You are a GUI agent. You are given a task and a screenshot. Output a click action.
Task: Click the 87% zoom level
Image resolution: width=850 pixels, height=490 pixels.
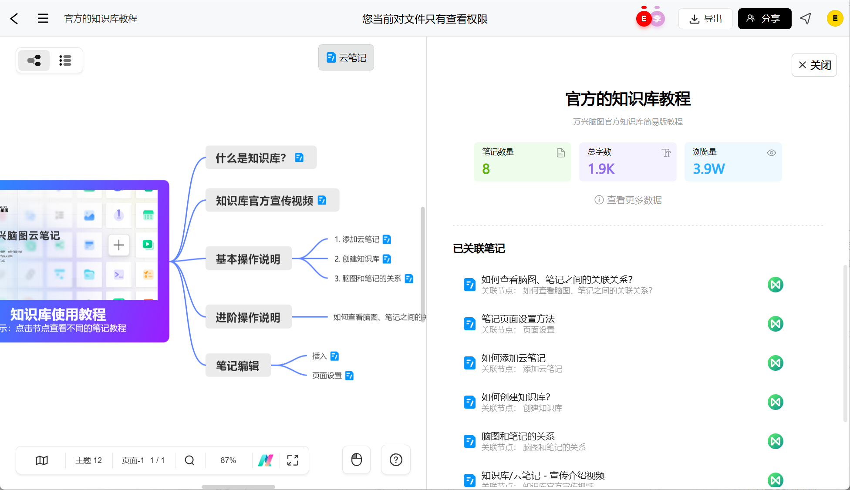[x=228, y=460]
